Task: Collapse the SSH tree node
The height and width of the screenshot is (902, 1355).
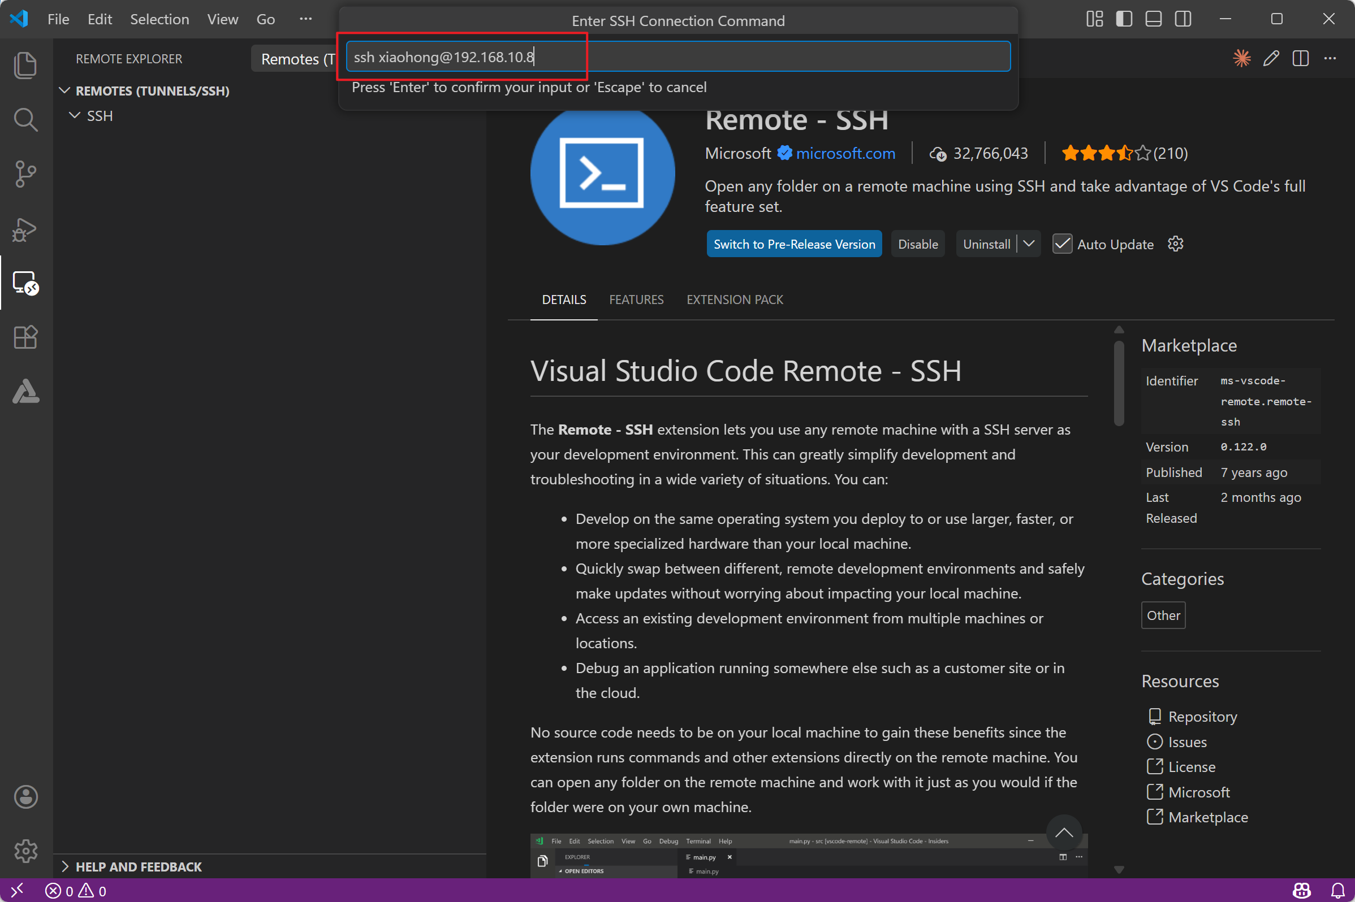Action: pyautogui.click(x=74, y=116)
